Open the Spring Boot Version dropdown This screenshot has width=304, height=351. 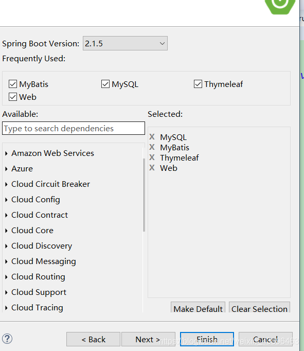(x=125, y=43)
